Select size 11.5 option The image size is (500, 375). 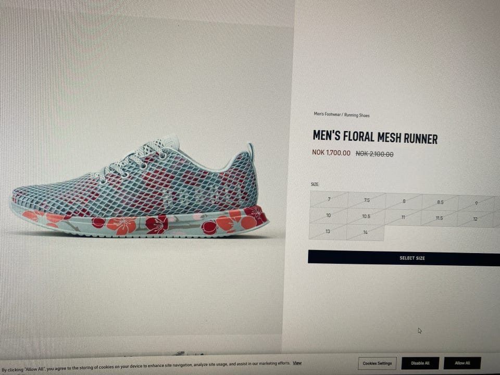click(439, 218)
